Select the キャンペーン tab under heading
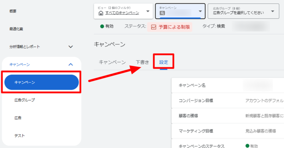The image size is (284, 148). coord(112,62)
